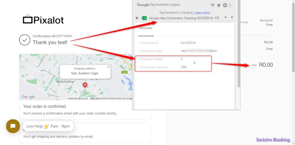The height and width of the screenshot is (145, 295).
Task: Click the green Google Ads tag icon
Action: point(144,18)
